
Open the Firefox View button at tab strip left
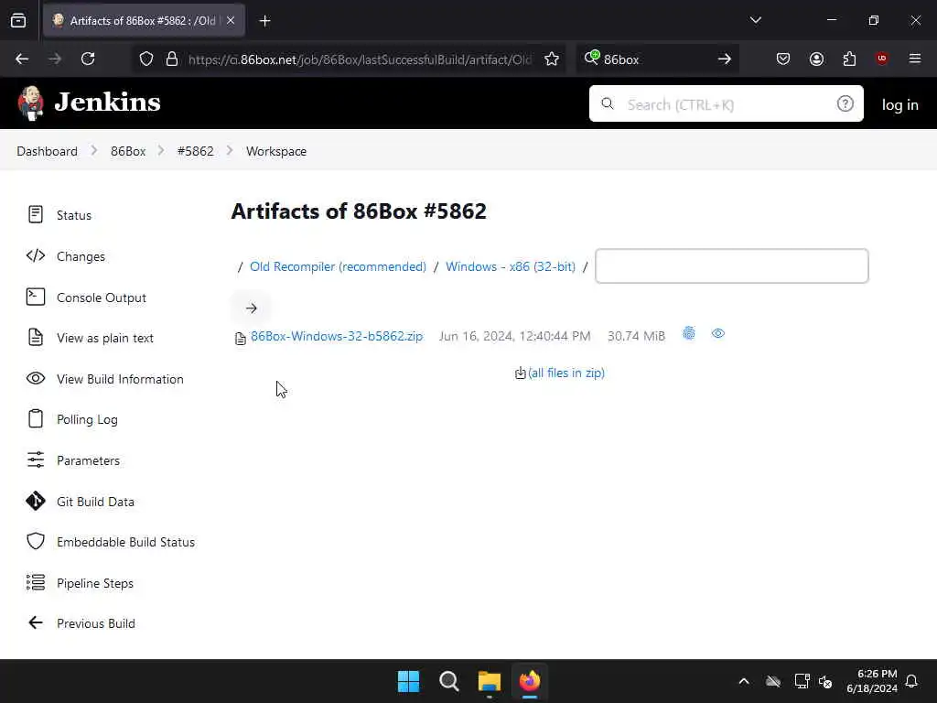(x=18, y=20)
